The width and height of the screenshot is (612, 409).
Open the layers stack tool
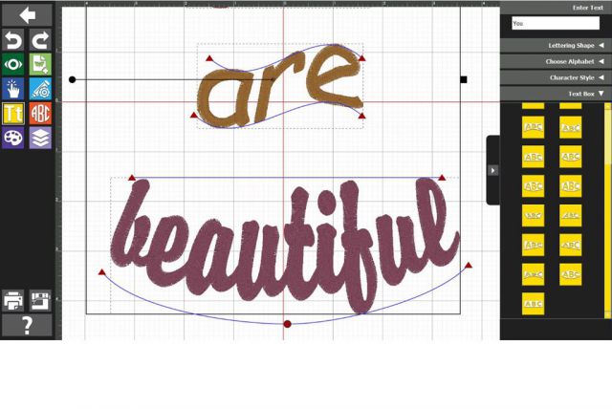click(40, 139)
